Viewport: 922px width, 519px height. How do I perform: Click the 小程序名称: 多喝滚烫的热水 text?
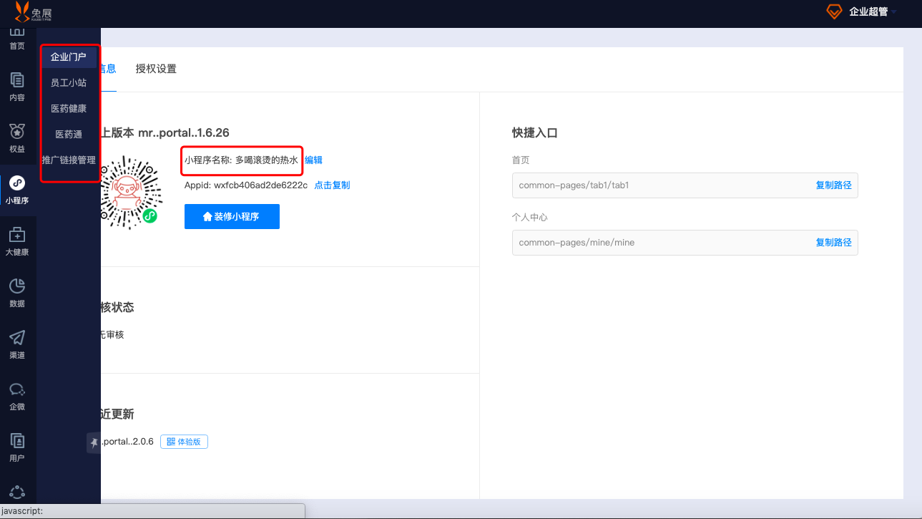[241, 160]
